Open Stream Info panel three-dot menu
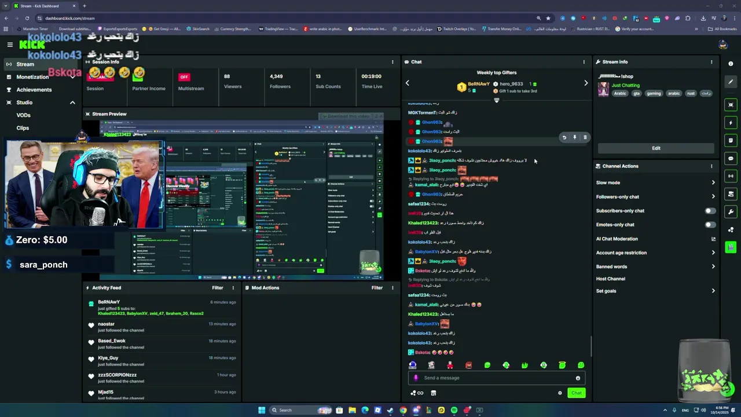 click(711, 62)
